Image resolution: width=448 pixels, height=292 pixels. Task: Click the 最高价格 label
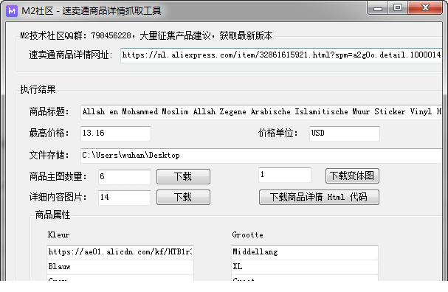point(49,133)
